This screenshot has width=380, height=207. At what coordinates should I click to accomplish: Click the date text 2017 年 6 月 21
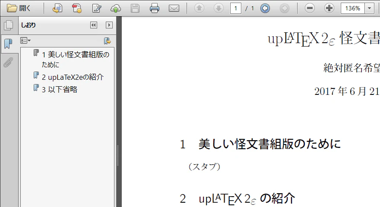[347, 91]
